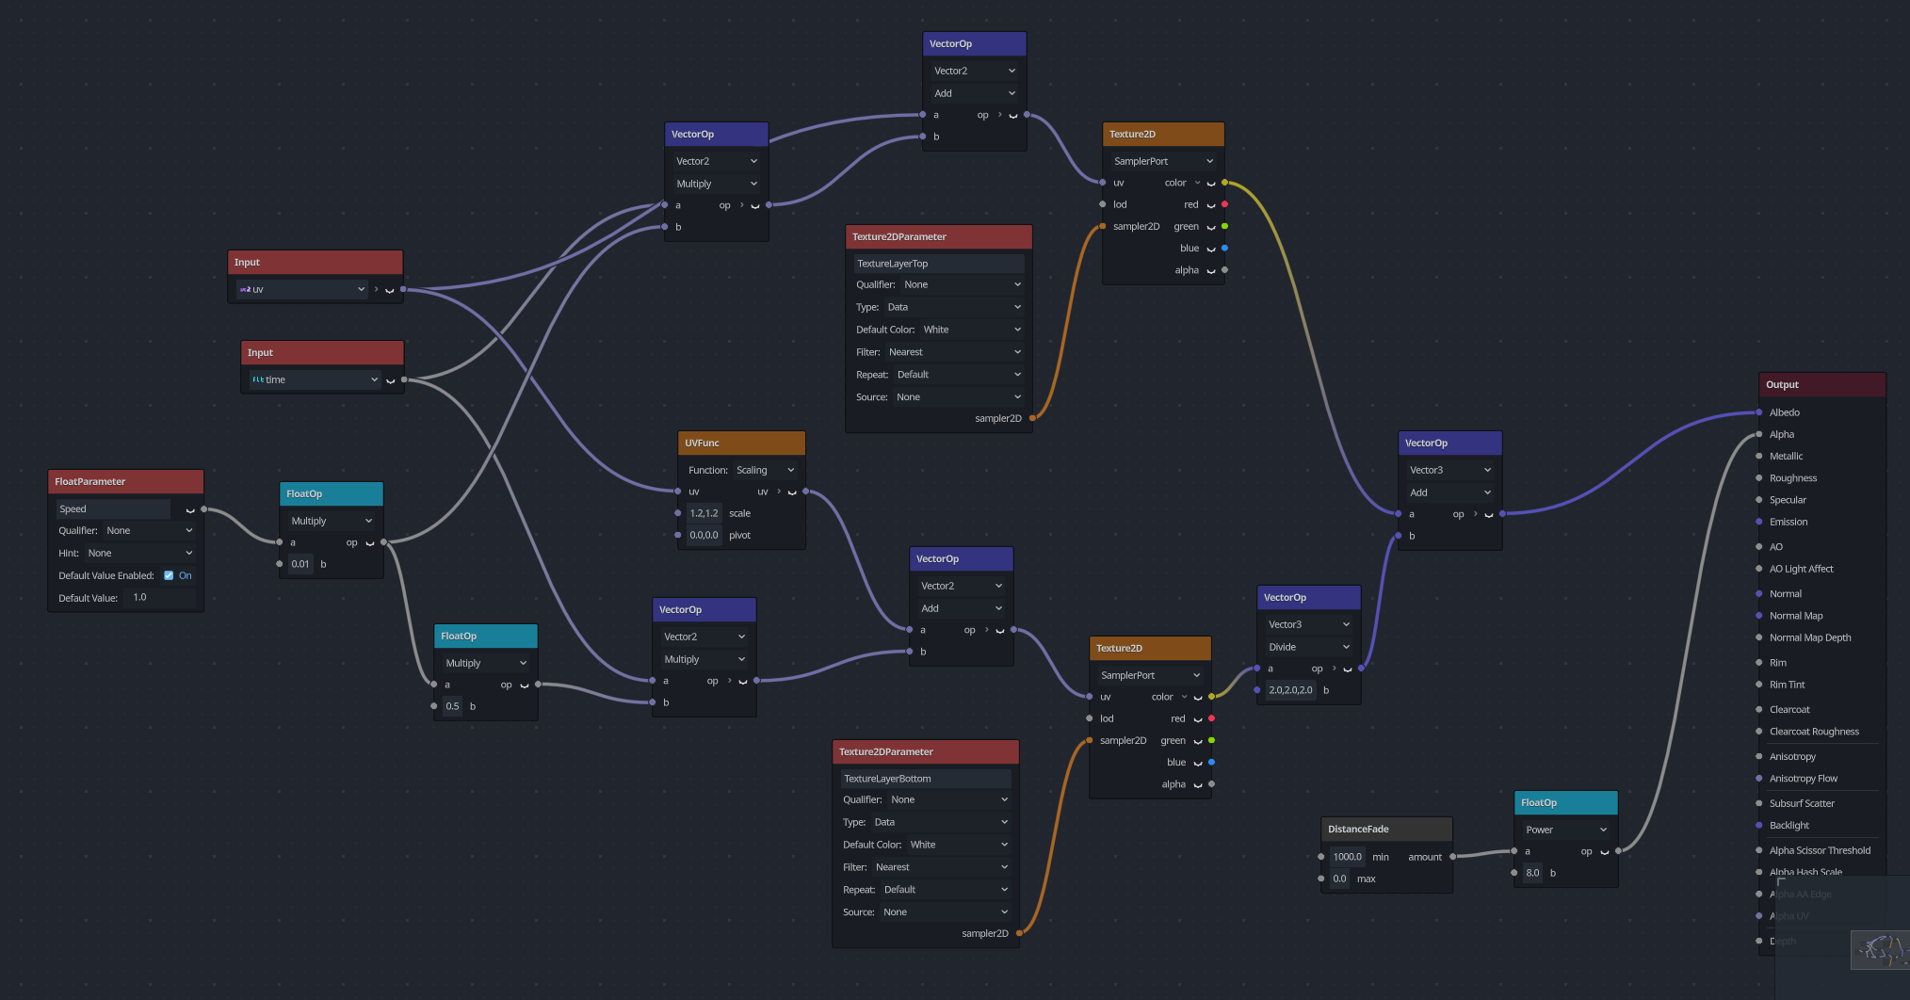Click the green output port of top Texture2D
1910x1000 pixels.
tap(1224, 226)
